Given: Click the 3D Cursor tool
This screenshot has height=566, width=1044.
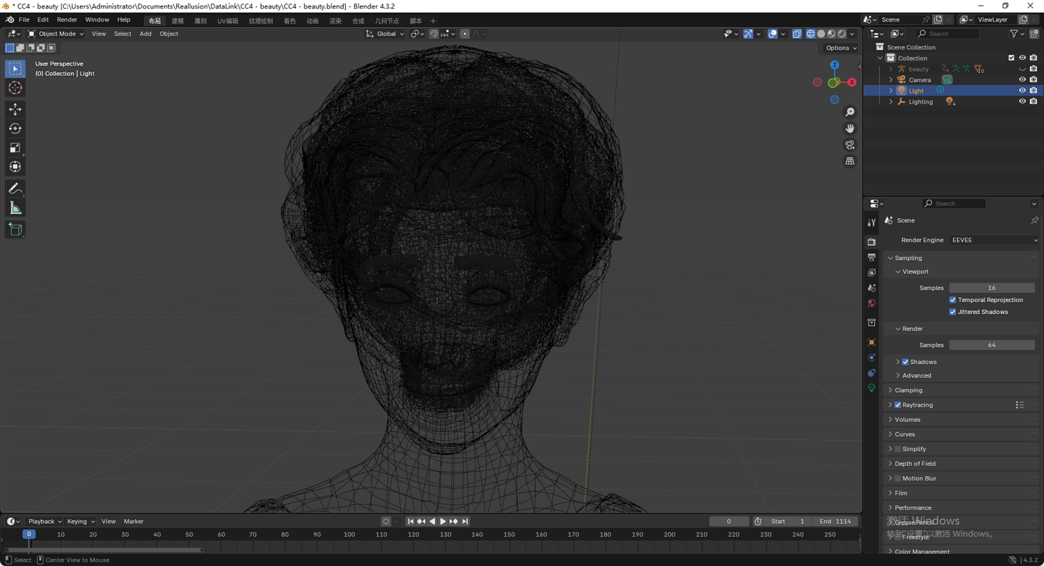Looking at the screenshot, I should coord(15,88).
